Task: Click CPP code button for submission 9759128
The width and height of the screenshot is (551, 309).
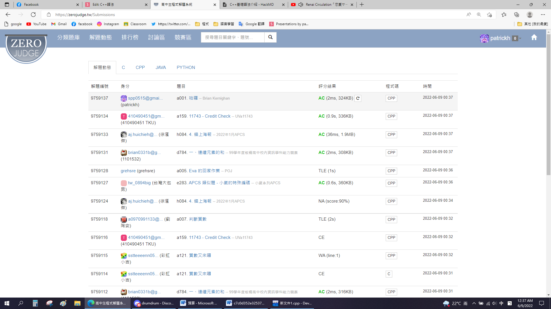Action: (x=391, y=171)
